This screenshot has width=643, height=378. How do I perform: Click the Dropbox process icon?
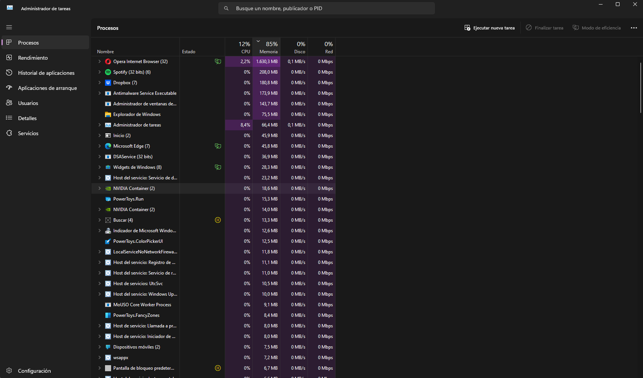(x=108, y=83)
